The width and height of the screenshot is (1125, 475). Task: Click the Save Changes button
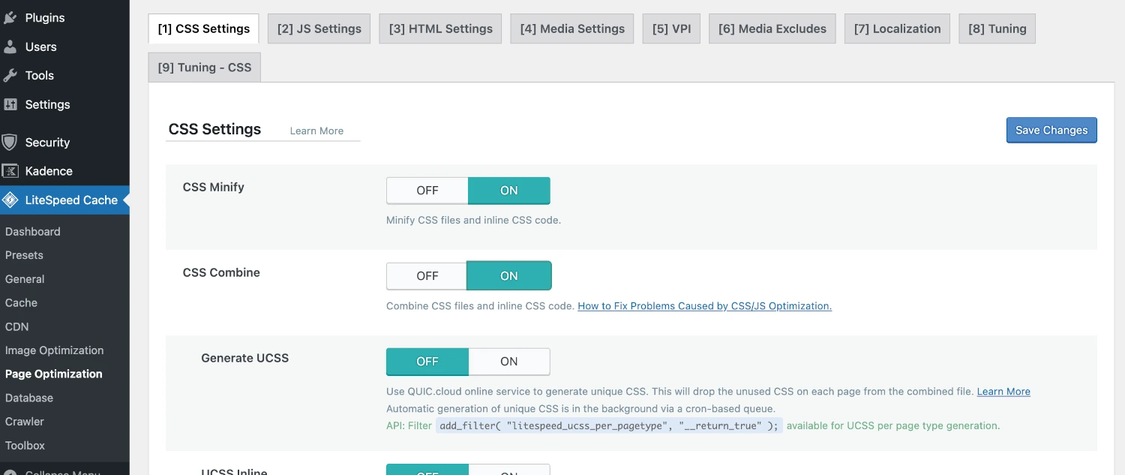pos(1051,130)
